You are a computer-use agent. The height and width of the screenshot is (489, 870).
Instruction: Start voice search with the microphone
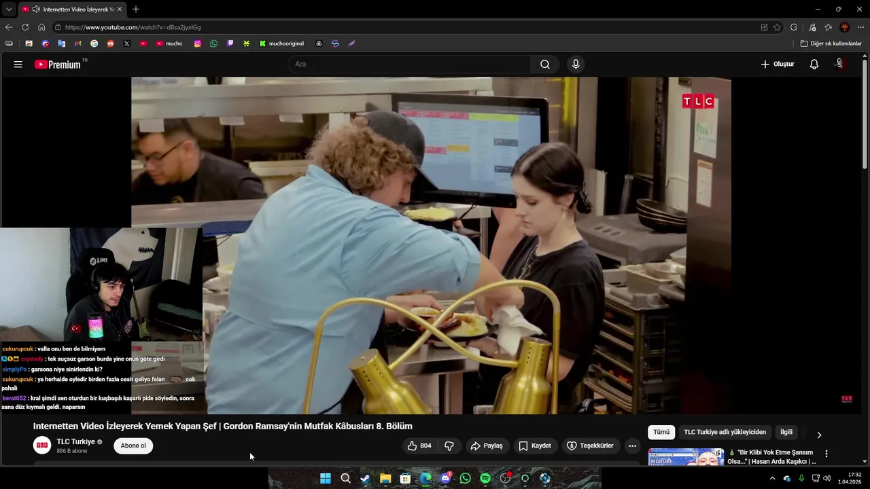(x=576, y=65)
